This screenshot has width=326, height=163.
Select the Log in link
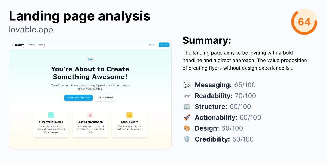[152, 45]
